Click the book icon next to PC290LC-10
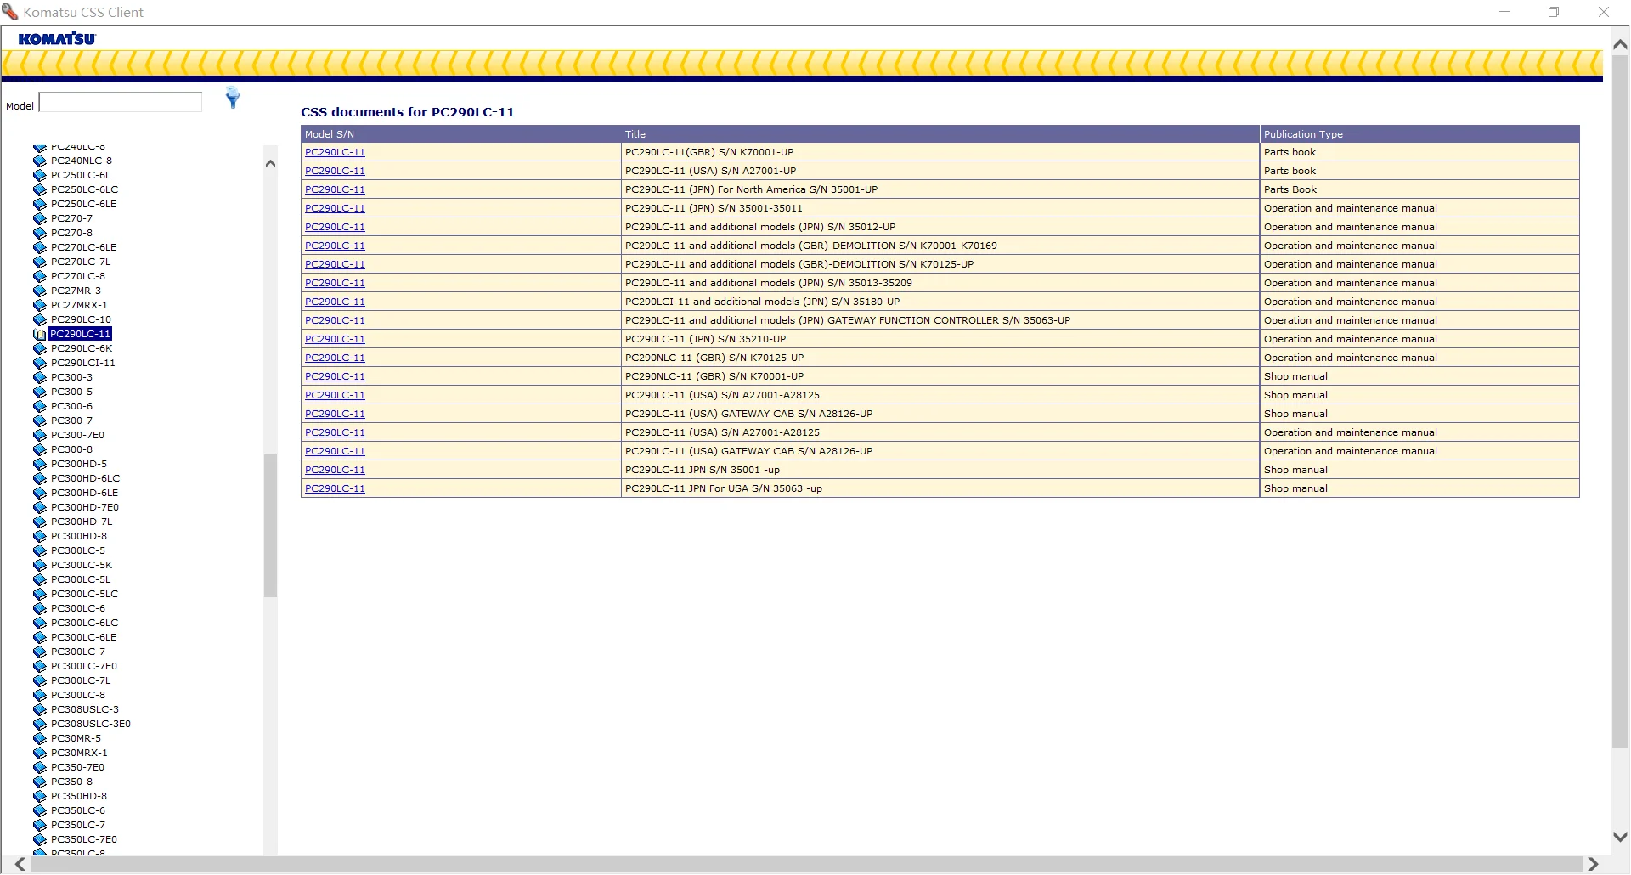 click(39, 319)
